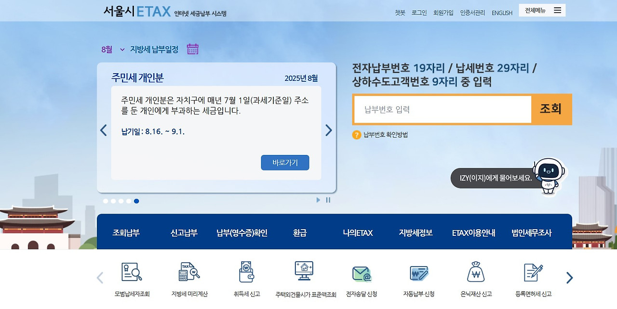Viewport: 617px width, 309px height.
Task: Open the 지방세 미리계산 calculator icon
Action: pos(189,272)
